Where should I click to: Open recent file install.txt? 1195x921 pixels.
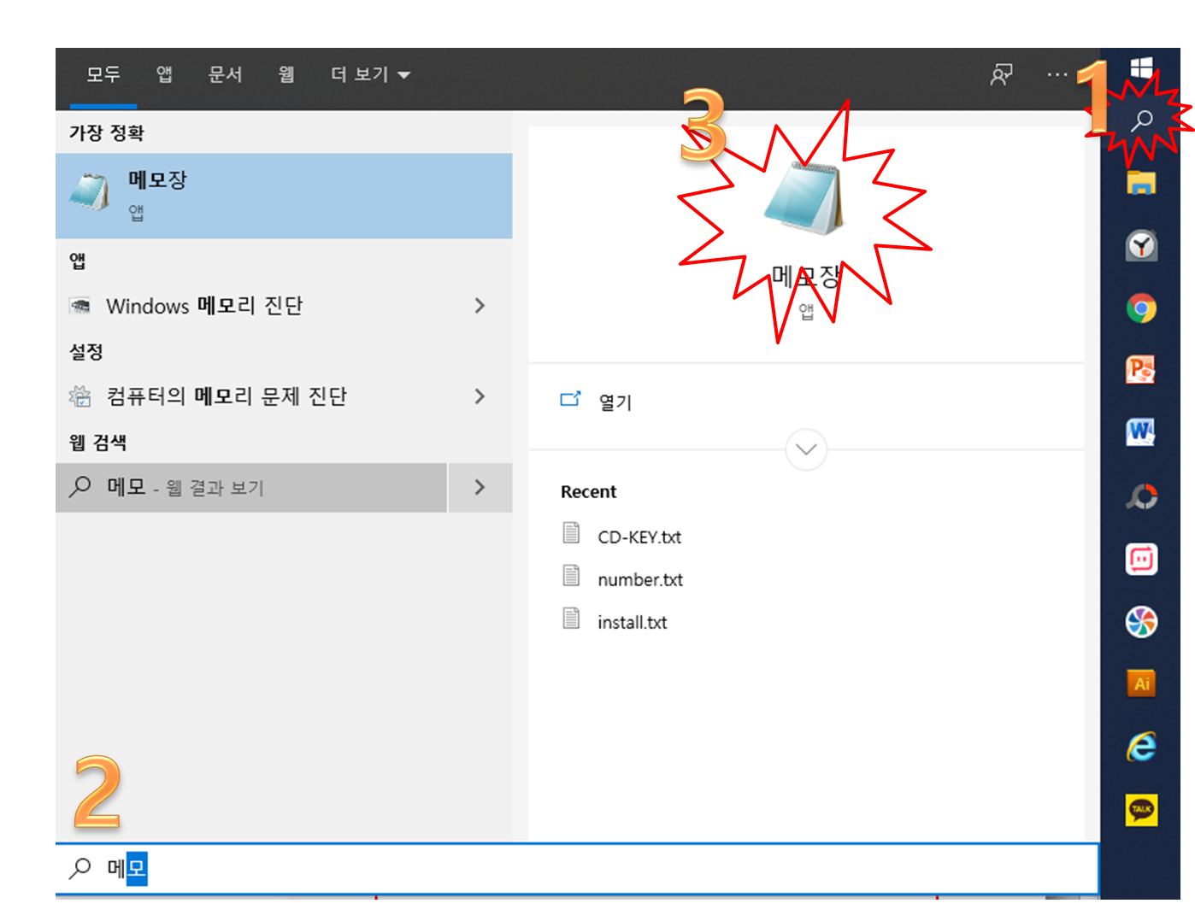click(x=615, y=621)
